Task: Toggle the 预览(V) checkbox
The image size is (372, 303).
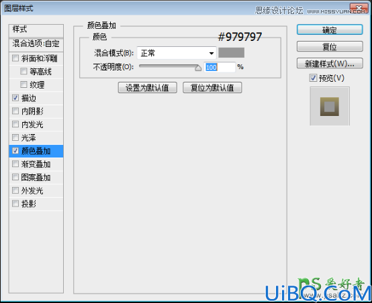Action: (x=313, y=78)
